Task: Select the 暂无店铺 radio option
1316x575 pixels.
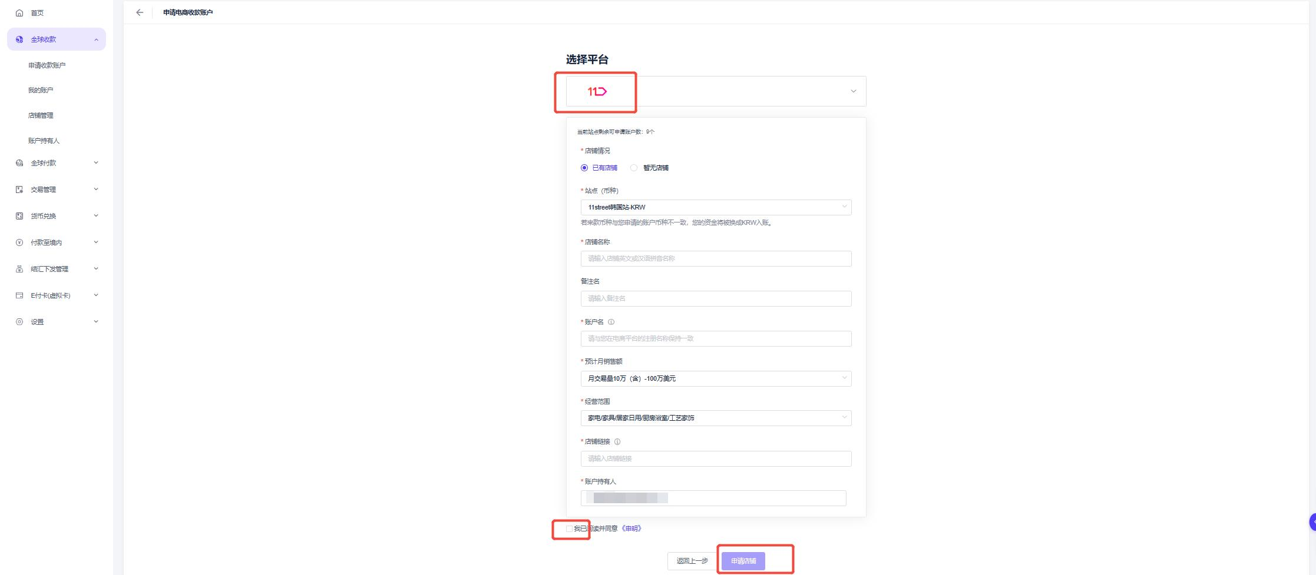Action: tap(634, 168)
